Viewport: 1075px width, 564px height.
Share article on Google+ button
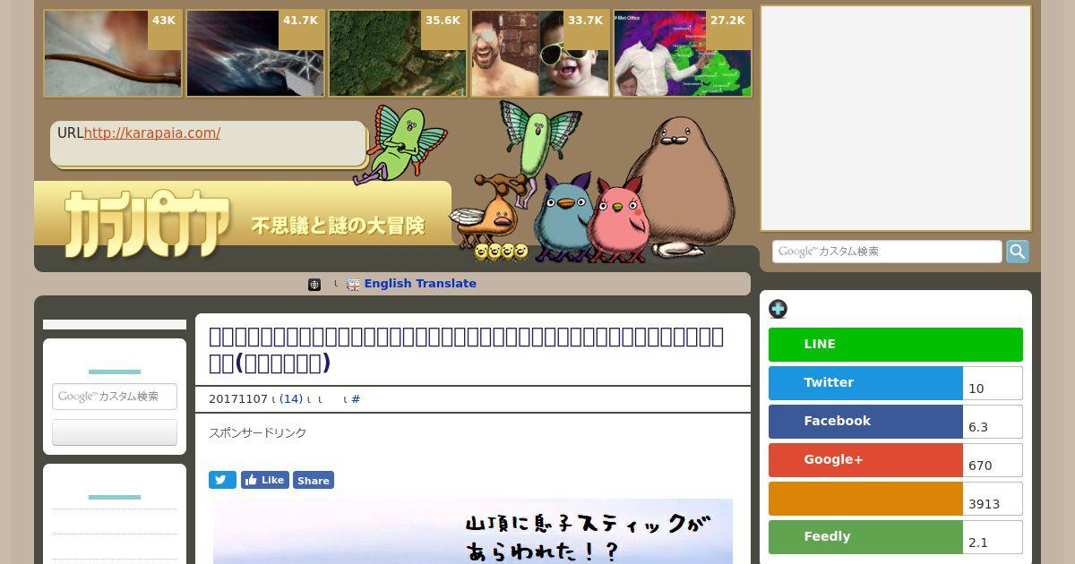point(865,460)
